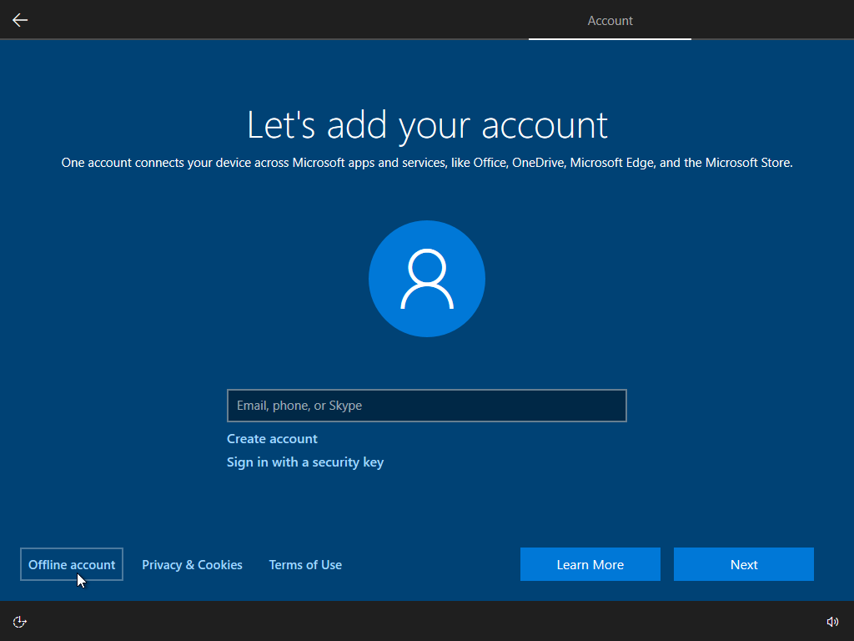Screen dimensions: 854x641
Task: Open the Create account link
Action: 272,439
